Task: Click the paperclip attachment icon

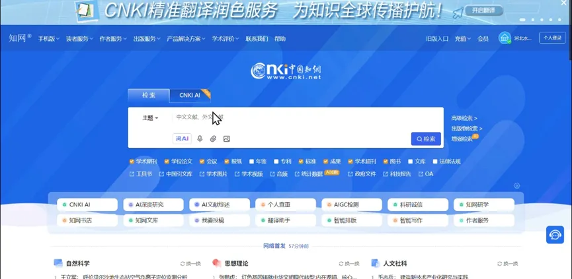Action: pos(213,139)
